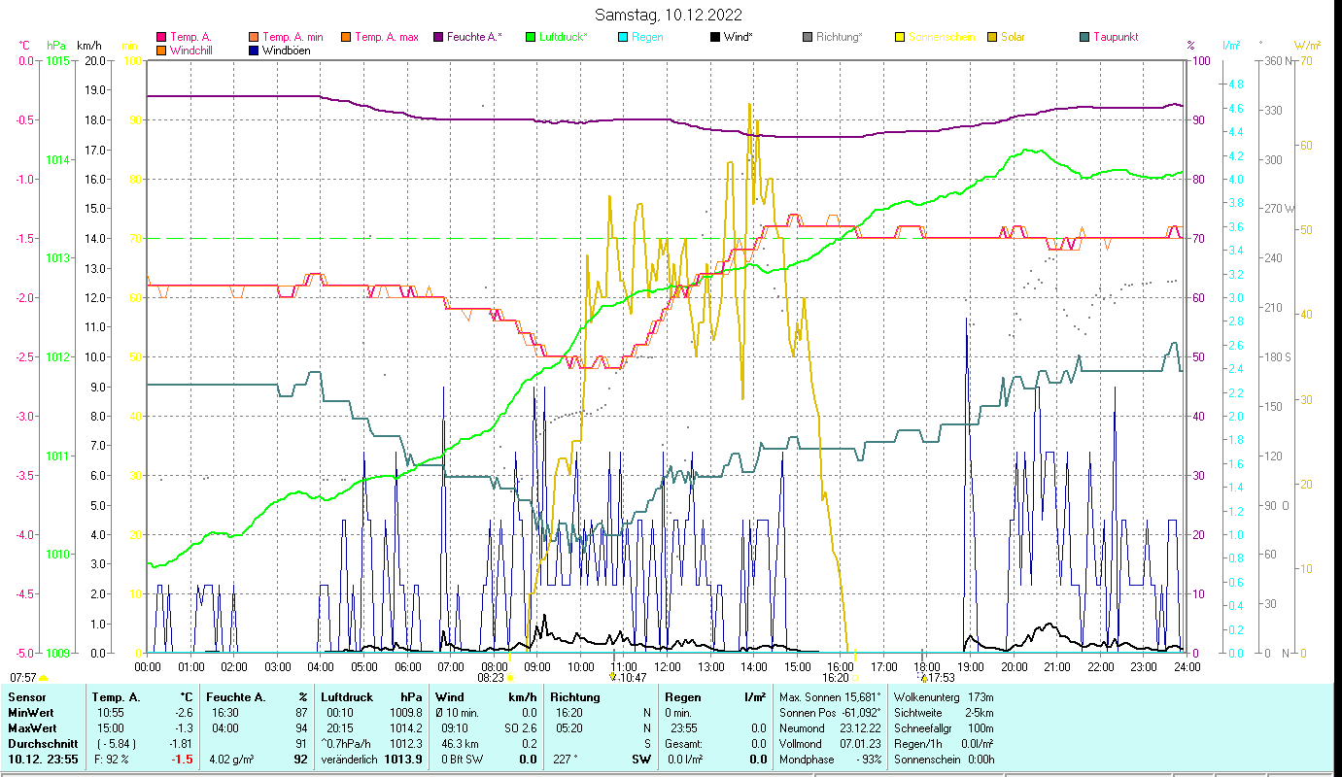Click the Feuchte A. table header

coord(236,697)
